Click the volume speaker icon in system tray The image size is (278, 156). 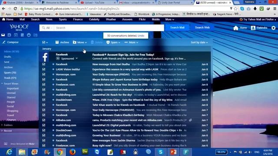coord(250,152)
